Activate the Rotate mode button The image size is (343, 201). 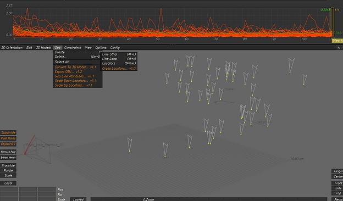pyautogui.click(x=8, y=170)
